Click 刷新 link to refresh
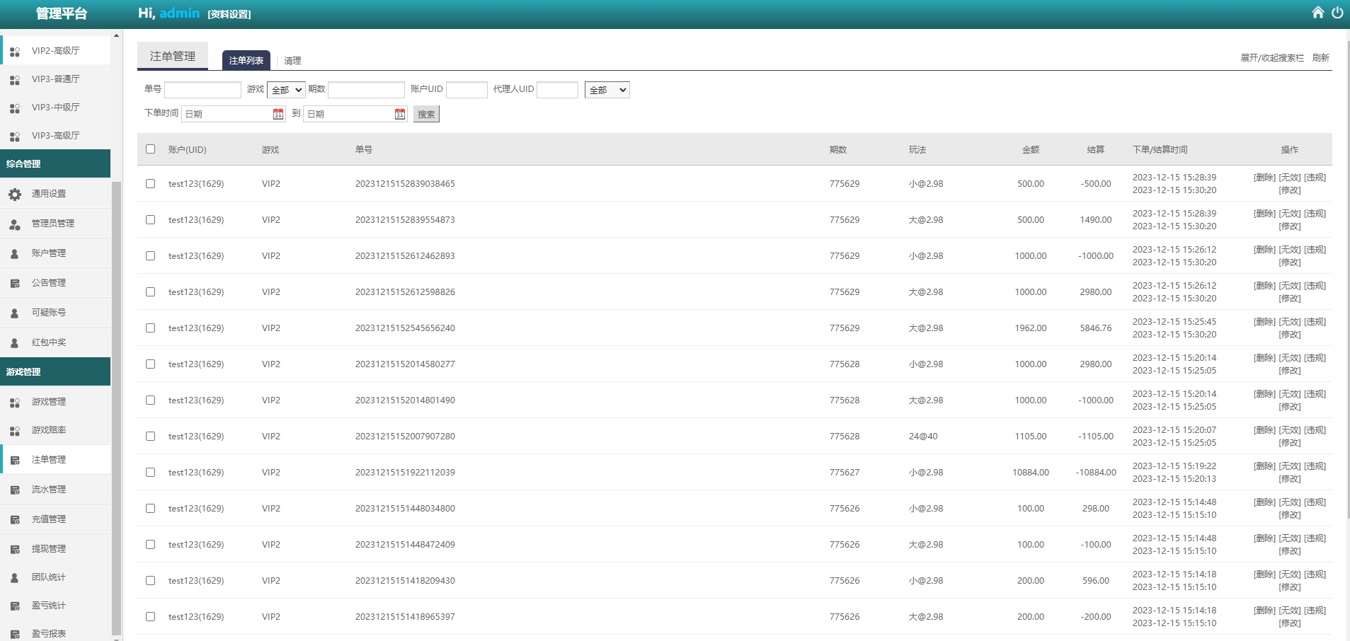1350x641 pixels. point(1320,58)
